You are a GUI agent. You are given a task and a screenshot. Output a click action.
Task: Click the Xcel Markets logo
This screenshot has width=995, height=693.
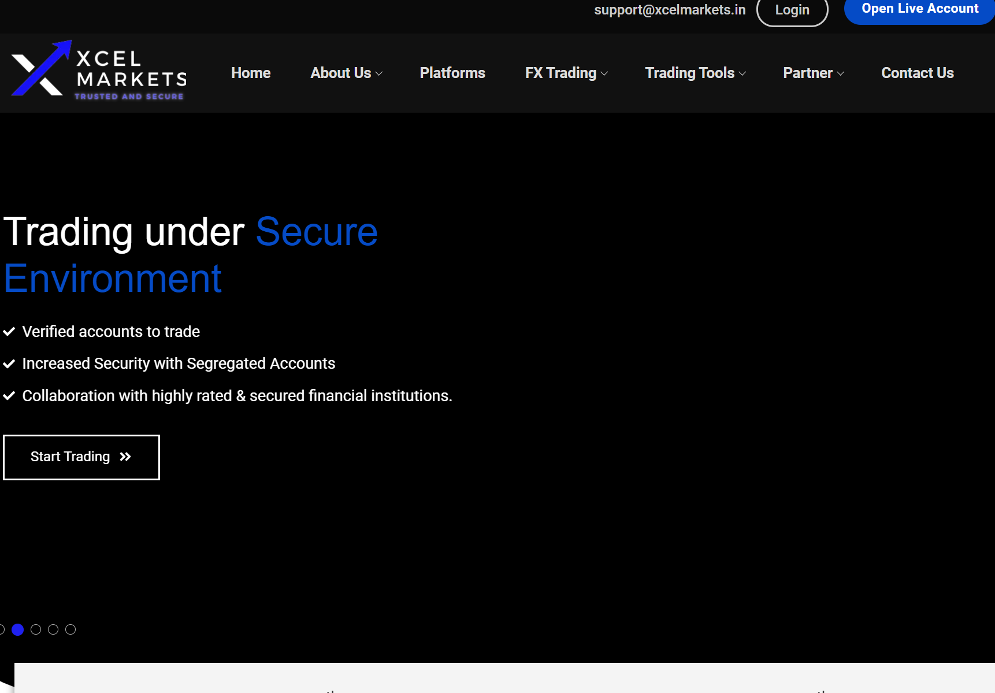[99, 72]
